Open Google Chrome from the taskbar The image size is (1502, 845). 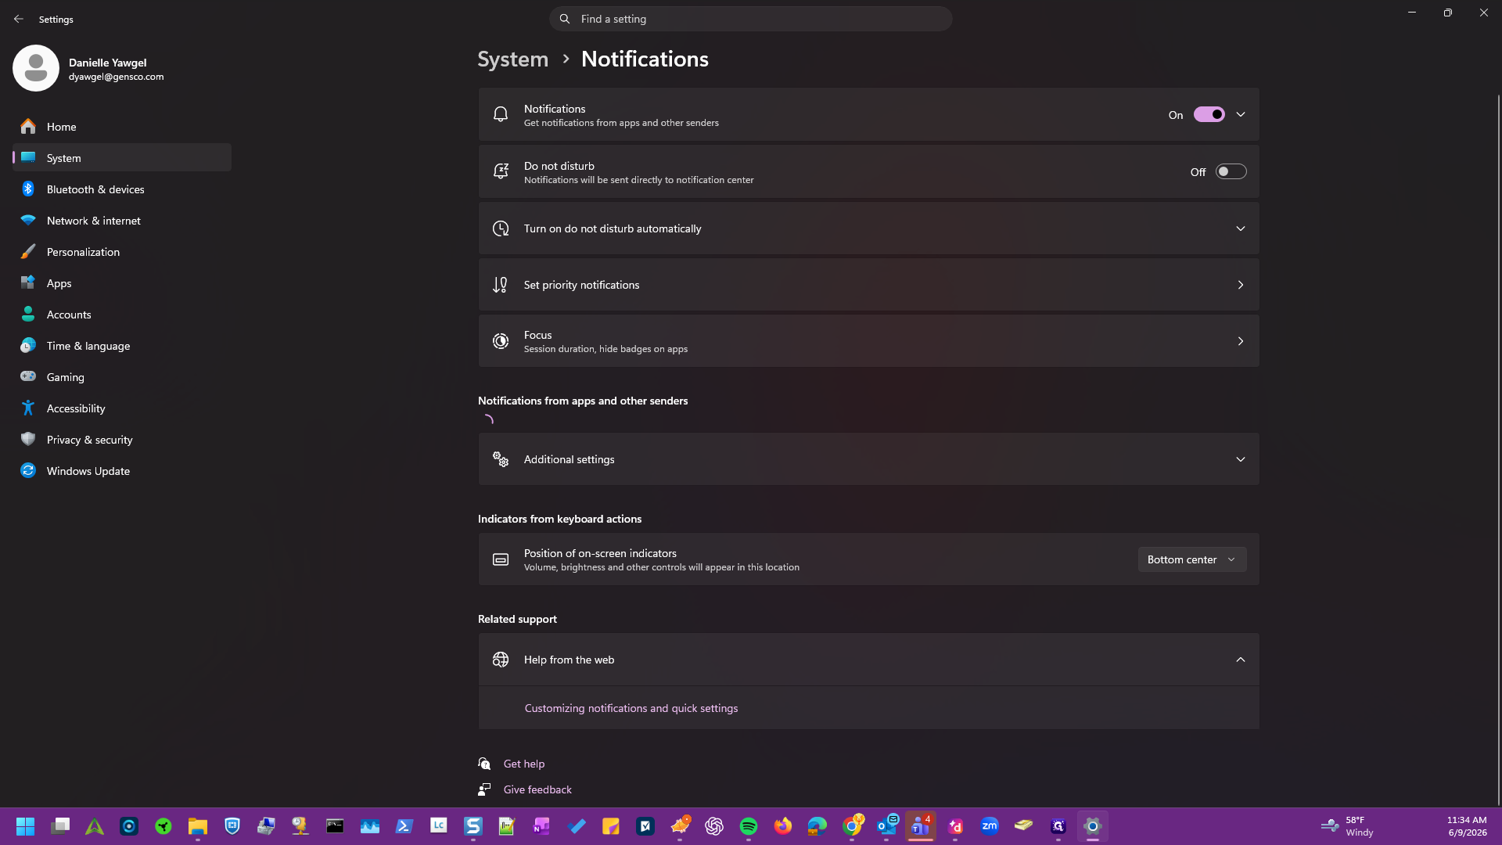[852, 826]
